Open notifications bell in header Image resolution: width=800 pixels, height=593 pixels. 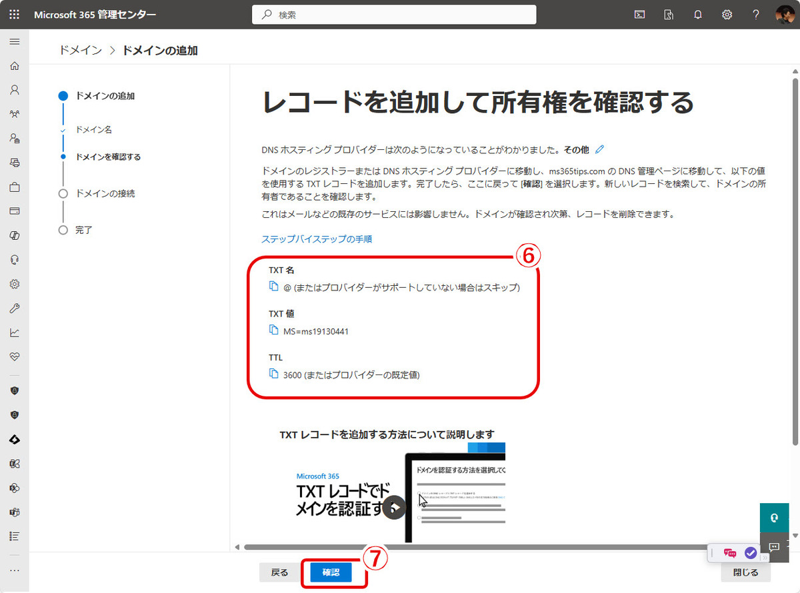698,15
